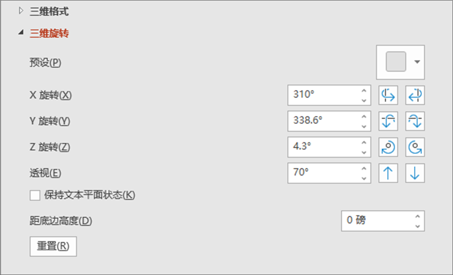Click the widen perspective down arrow icon

(415, 173)
